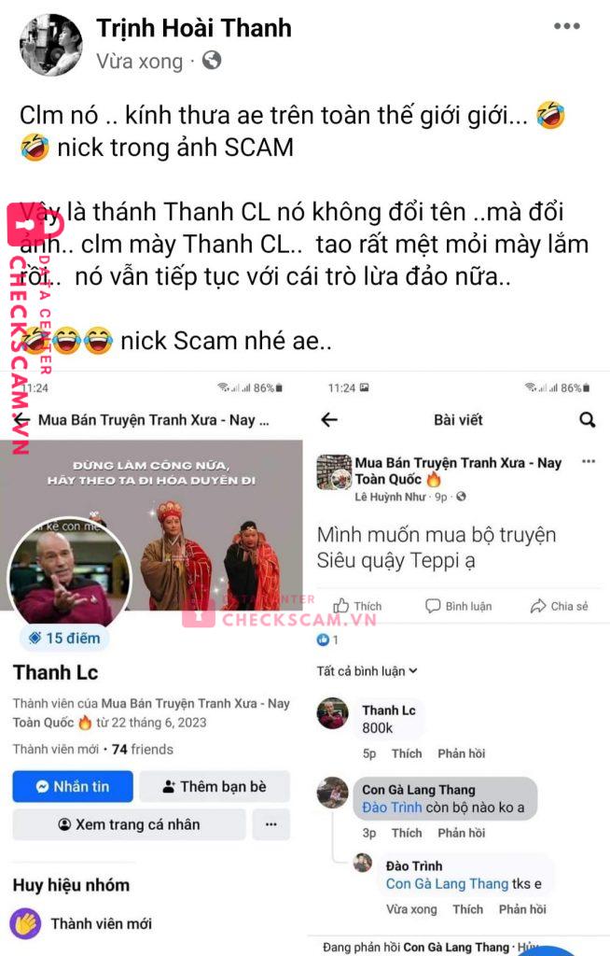Click the Chia sẻ share arrow icon
The height and width of the screenshot is (956, 610).
coord(538,606)
